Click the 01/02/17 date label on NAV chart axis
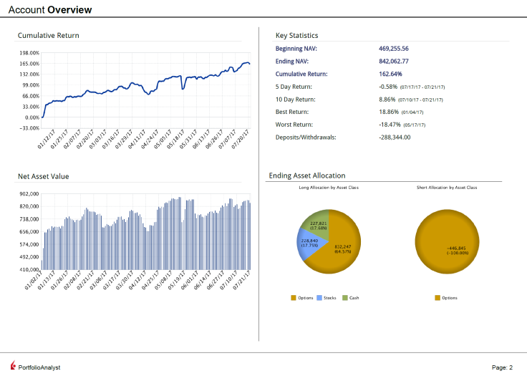Screen dimensions: 527x381 coord(34,280)
